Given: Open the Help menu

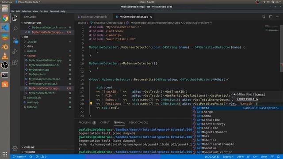Looking at the screenshot, I should click(63, 11).
